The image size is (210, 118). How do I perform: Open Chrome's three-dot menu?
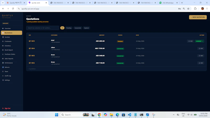pyautogui.click(x=207, y=9)
